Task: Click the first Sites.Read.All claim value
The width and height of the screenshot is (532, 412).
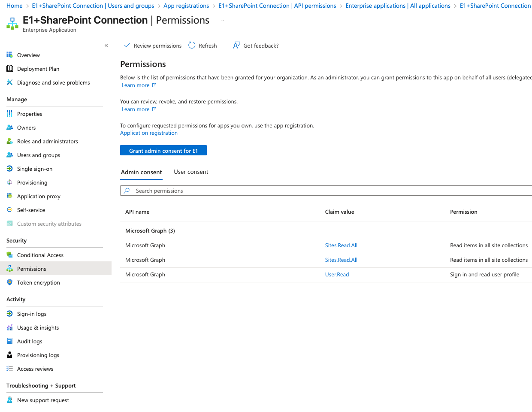Action: 341,245
